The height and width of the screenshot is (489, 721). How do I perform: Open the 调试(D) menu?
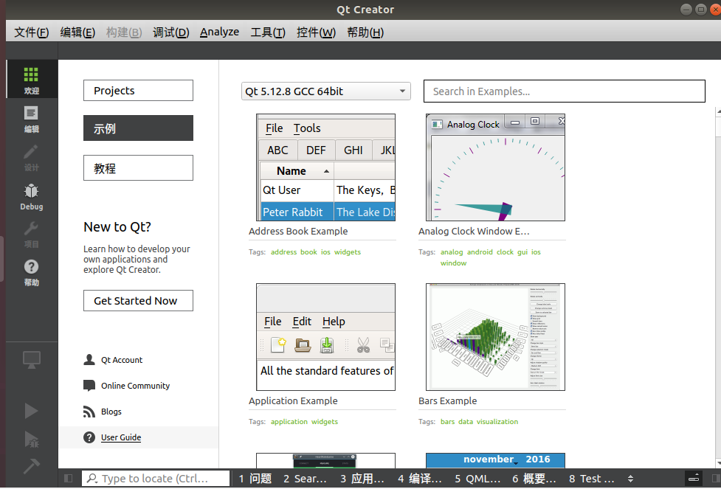tap(170, 32)
